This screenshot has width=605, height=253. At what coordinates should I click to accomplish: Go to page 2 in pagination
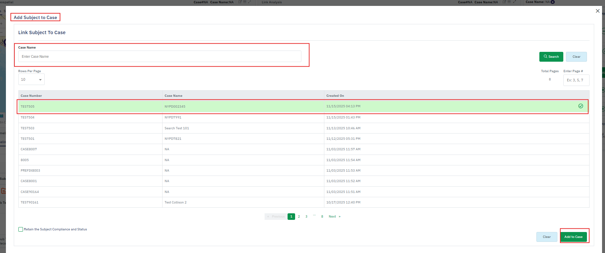click(299, 217)
